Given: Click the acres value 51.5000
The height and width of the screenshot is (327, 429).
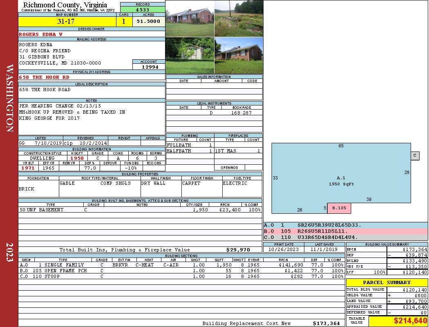Looking at the screenshot, I should [x=149, y=22].
